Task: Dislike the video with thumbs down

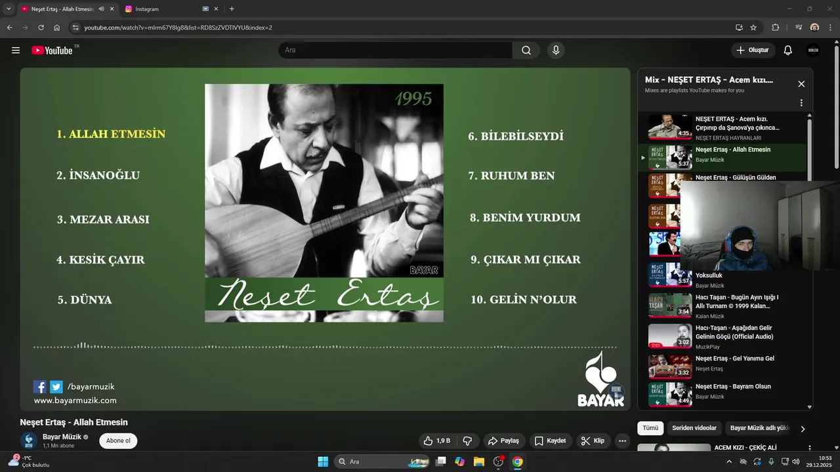Action: [x=468, y=441]
